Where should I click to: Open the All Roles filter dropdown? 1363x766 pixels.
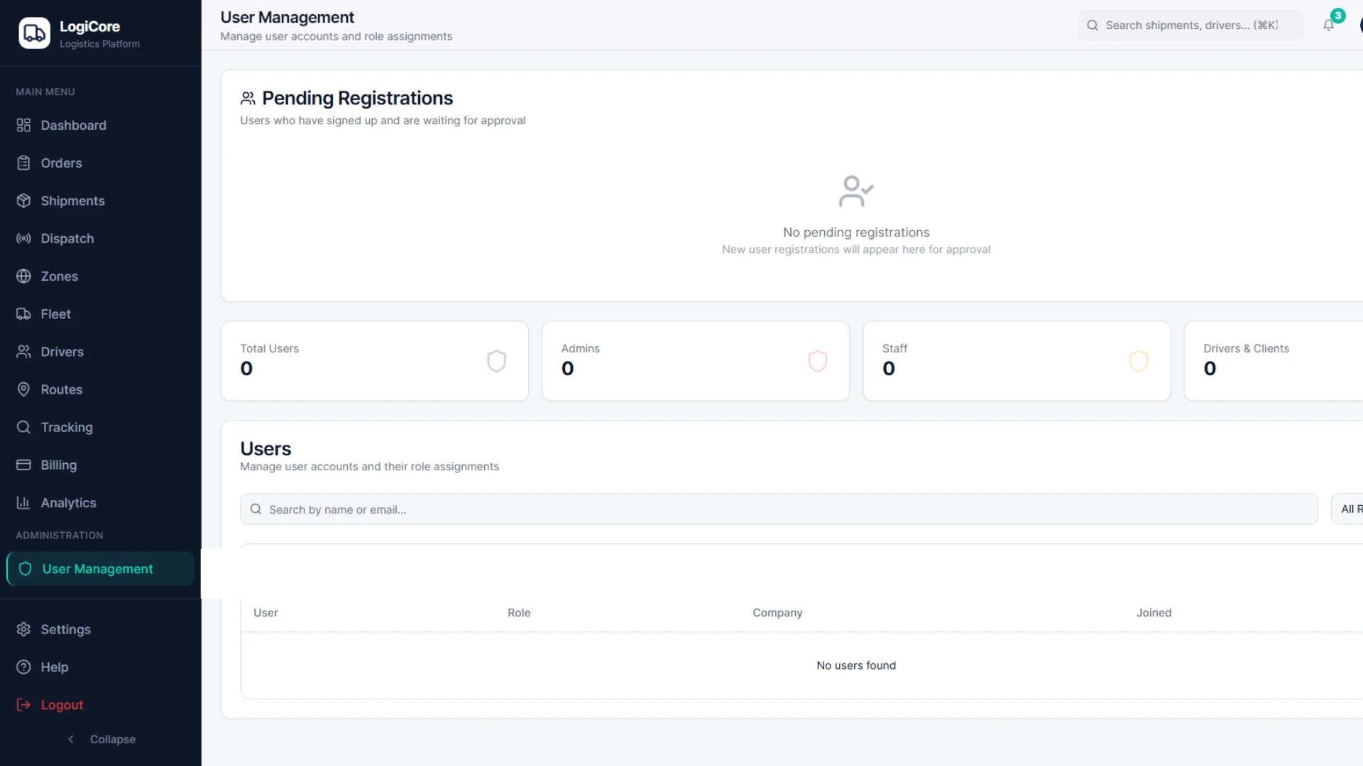(1347, 509)
